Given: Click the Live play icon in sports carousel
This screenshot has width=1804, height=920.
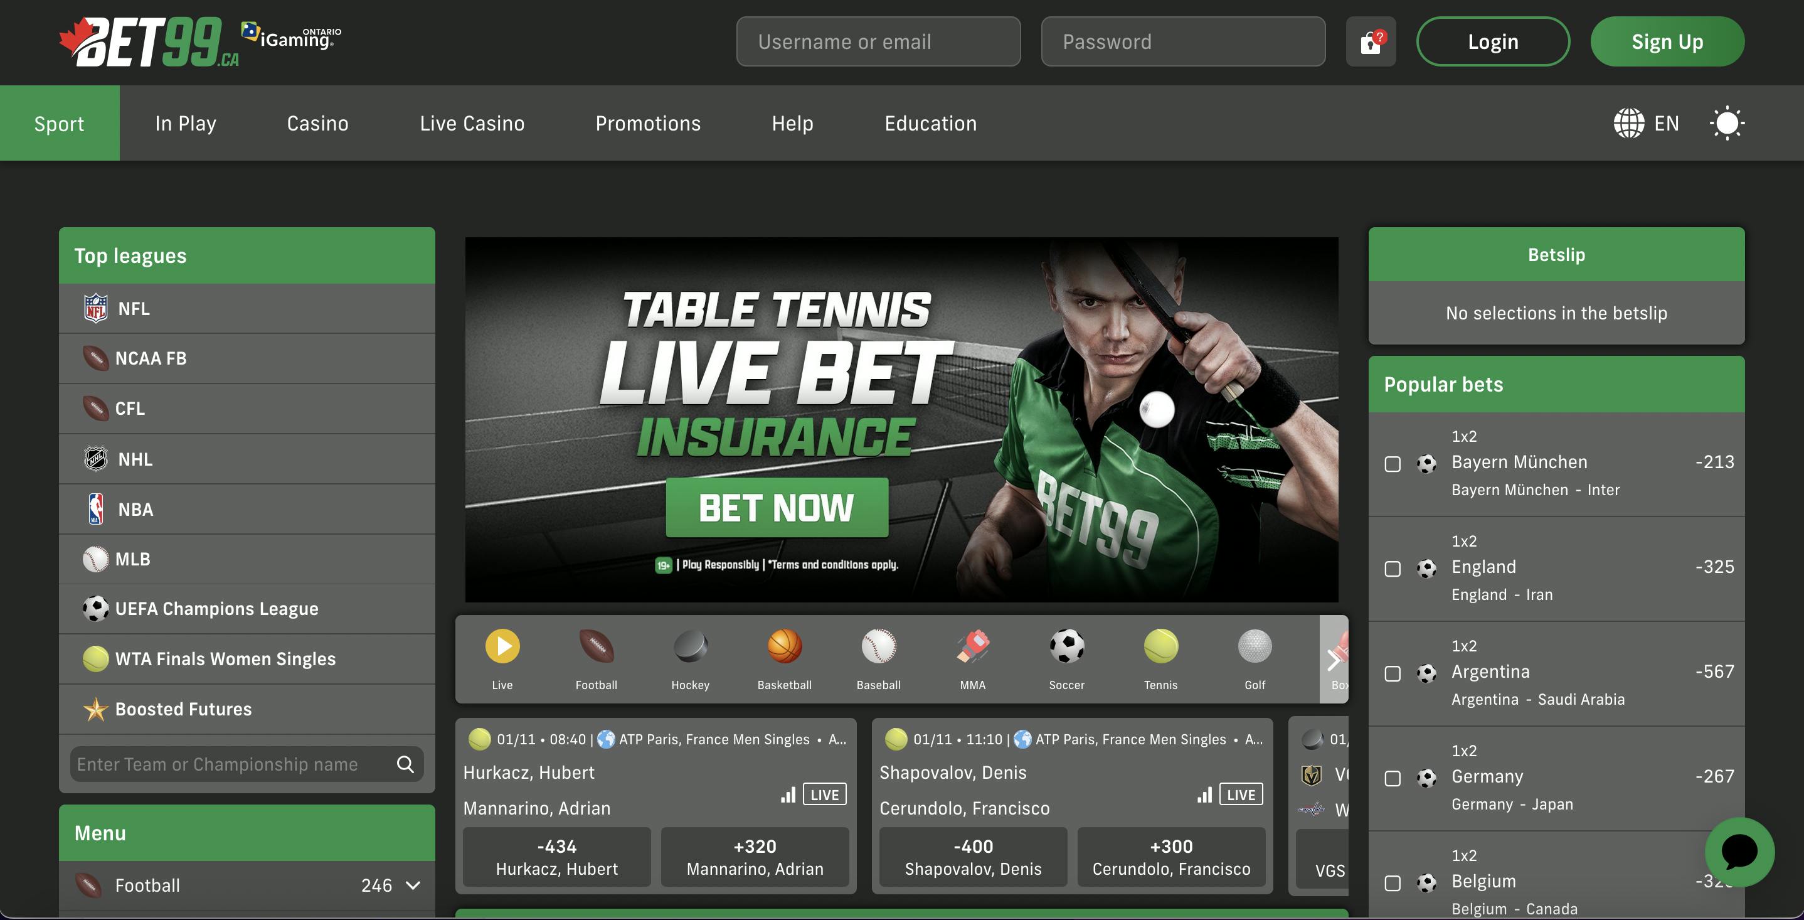Looking at the screenshot, I should tap(502, 646).
